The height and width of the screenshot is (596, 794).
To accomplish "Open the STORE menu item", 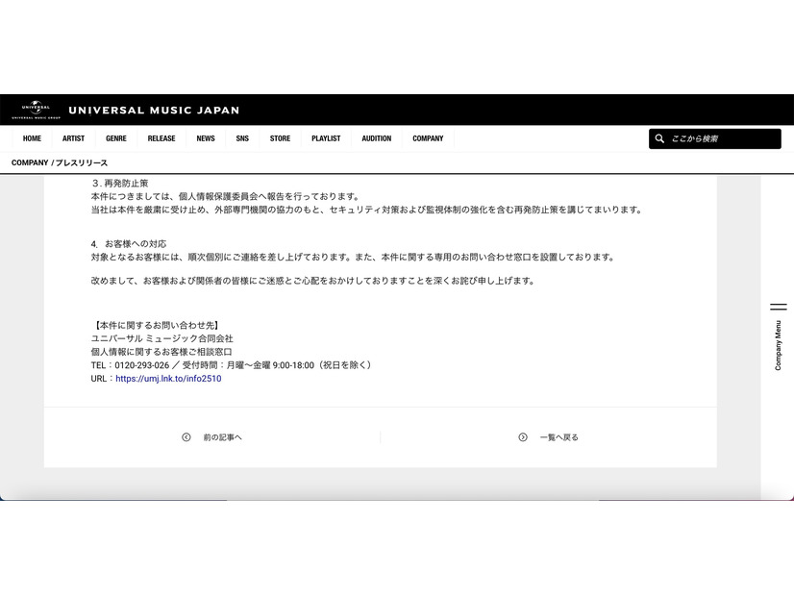I will pos(280,138).
